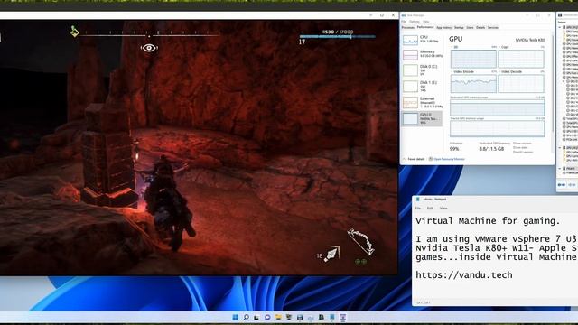Click 8.8/11.5 GB dedicated memory value

pos(491,149)
